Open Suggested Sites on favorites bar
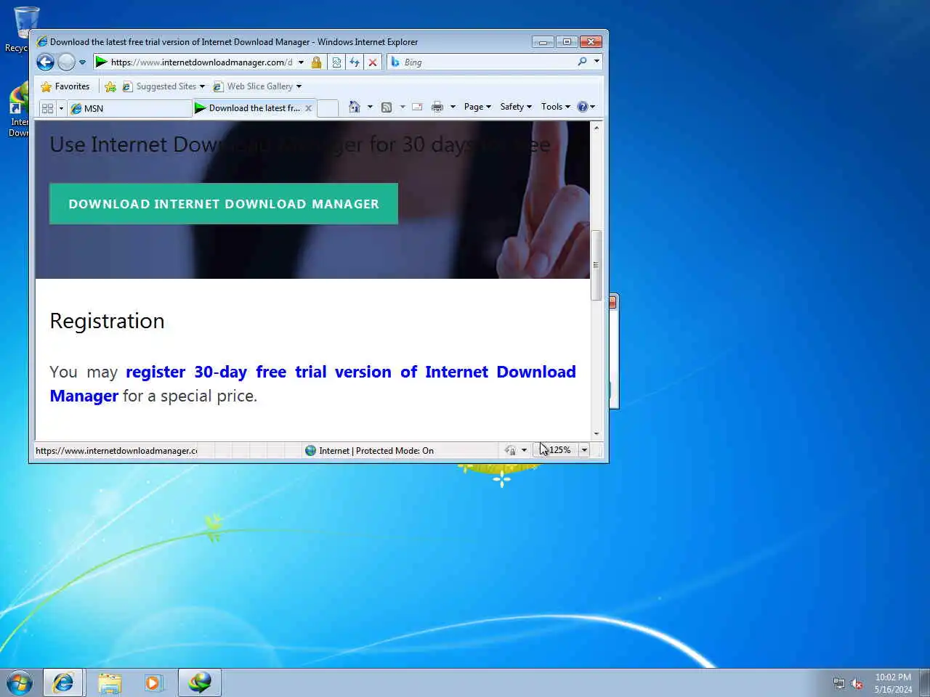930x697 pixels. (163, 86)
